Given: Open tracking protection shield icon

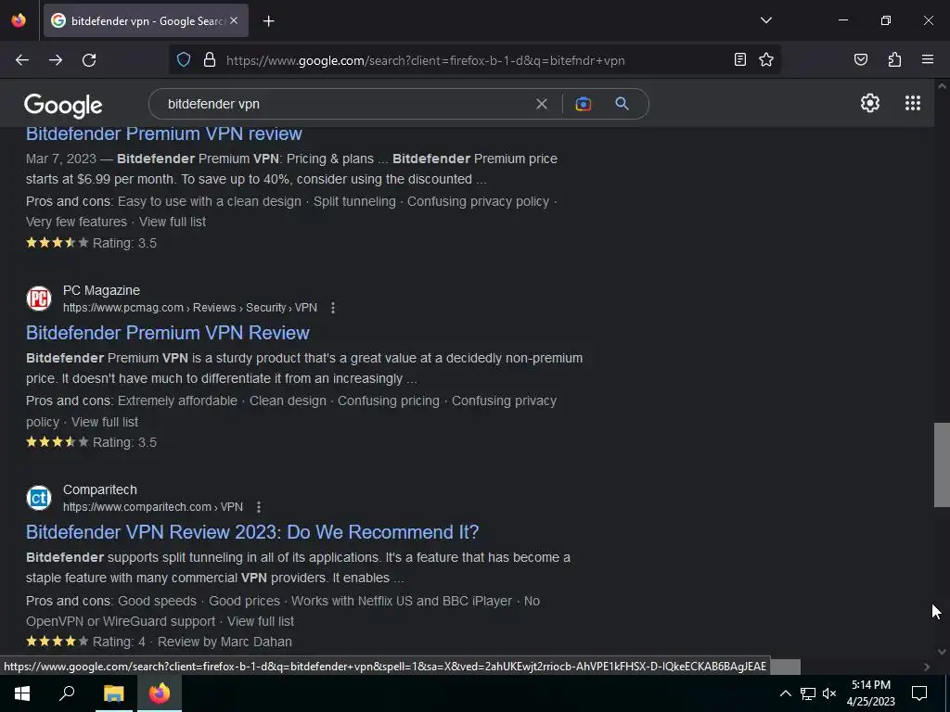Looking at the screenshot, I should tap(184, 60).
